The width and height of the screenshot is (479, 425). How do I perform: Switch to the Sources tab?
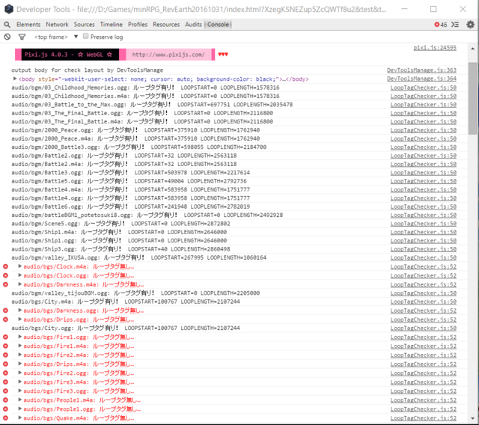(x=85, y=25)
